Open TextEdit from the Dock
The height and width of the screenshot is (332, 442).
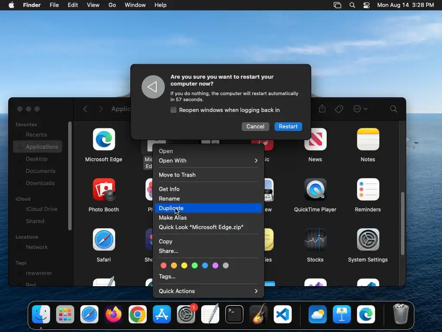(x=210, y=314)
